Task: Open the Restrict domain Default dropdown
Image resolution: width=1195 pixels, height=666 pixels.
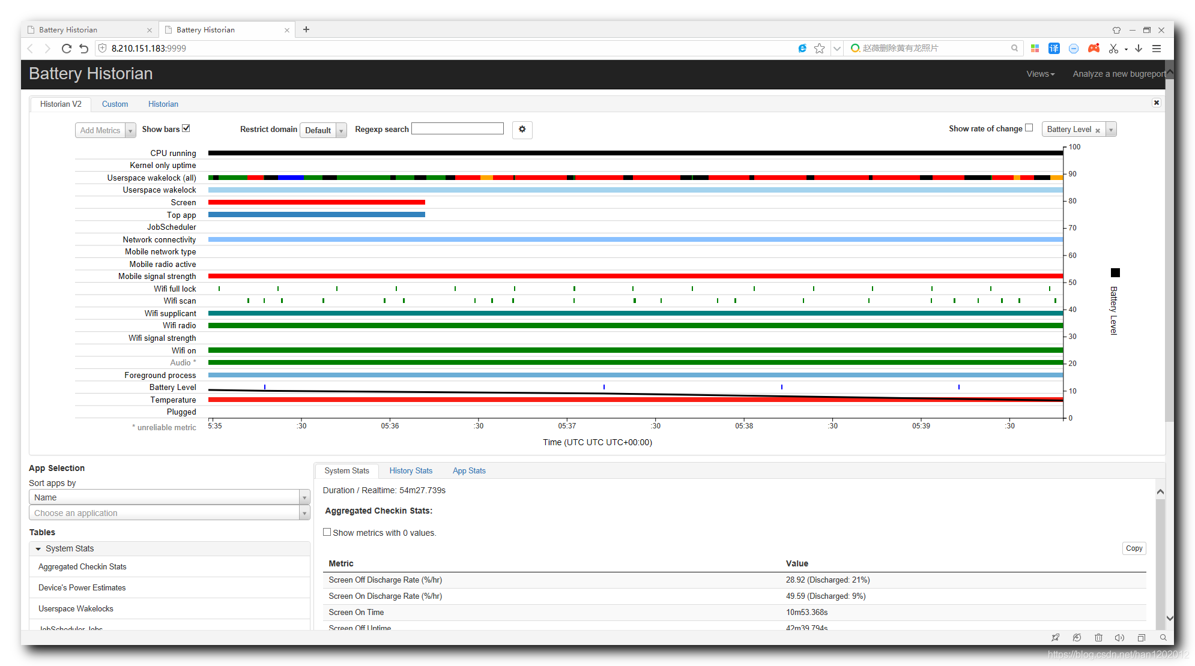Action: pos(323,130)
